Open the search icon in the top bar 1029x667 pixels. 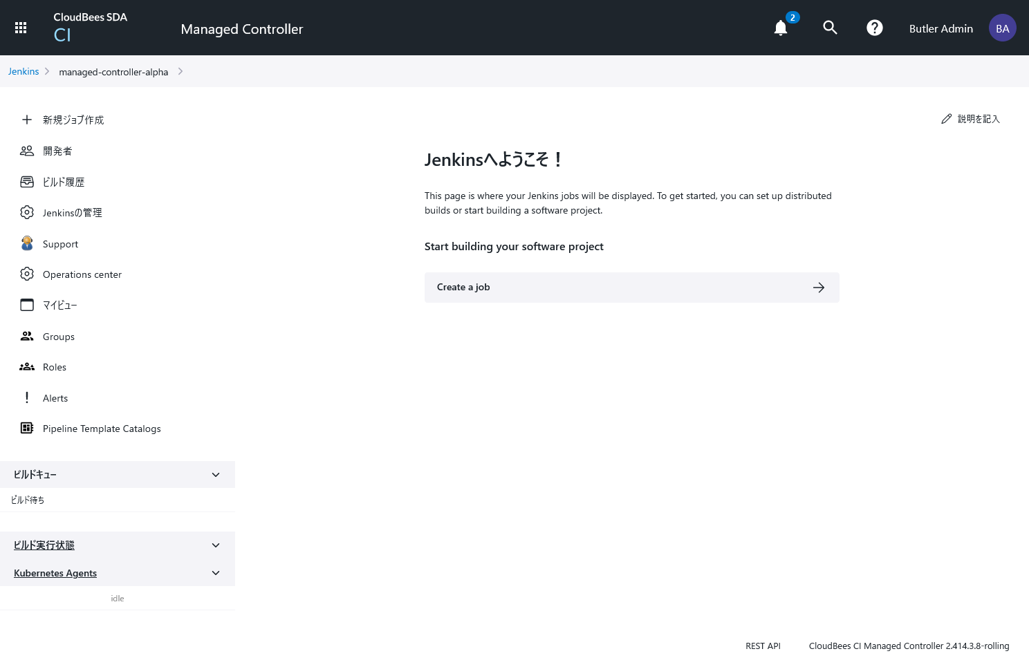830,28
